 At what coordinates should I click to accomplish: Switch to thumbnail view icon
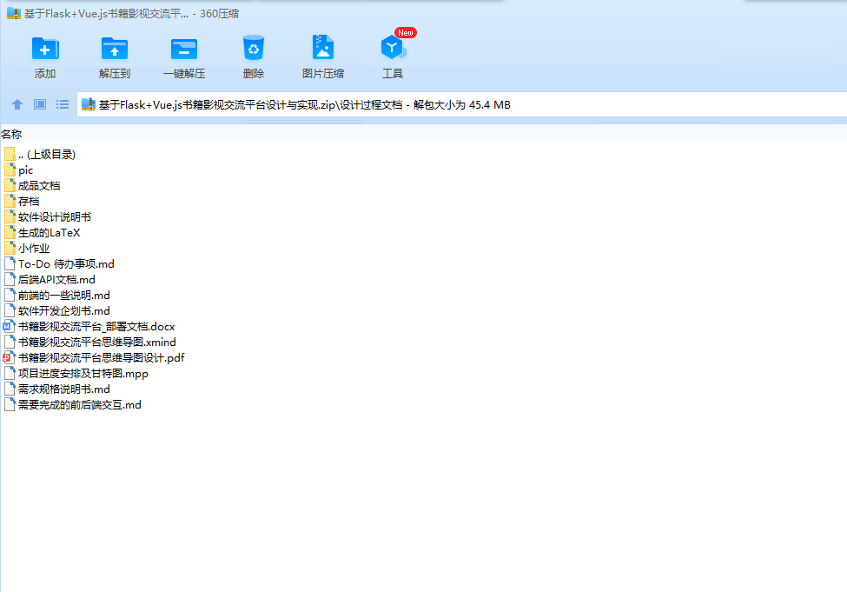tap(40, 104)
